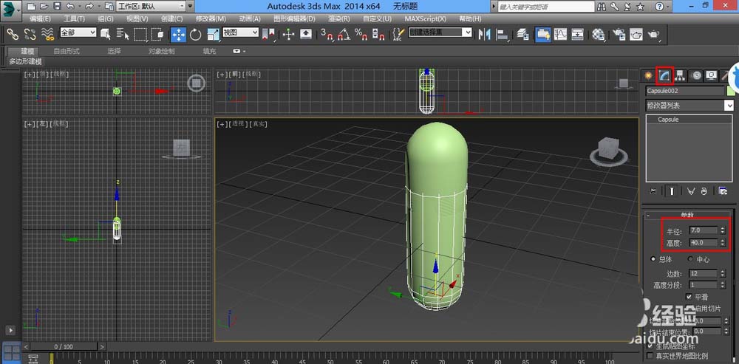The width and height of the screenshot is (739, 364).
Task: Open the 帮助(H) menu
Action: [470, 19]
